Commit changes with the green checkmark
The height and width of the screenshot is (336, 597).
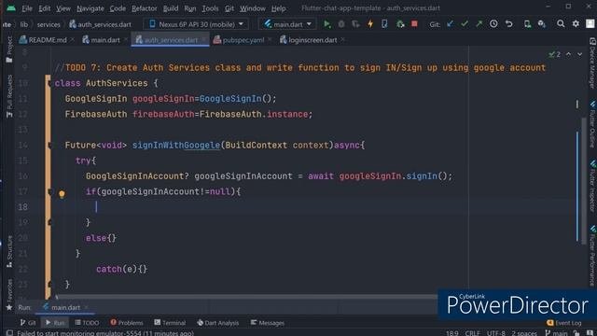pyautogui.click(x=465, y=24)
